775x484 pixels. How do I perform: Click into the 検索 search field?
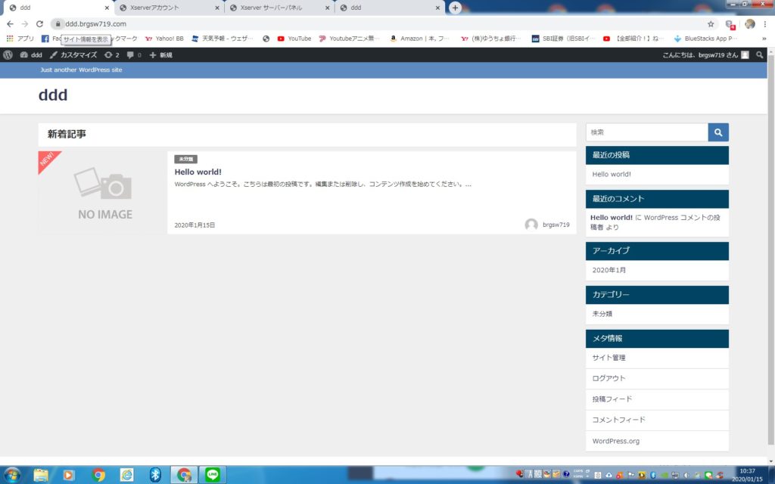pos(646,132)
